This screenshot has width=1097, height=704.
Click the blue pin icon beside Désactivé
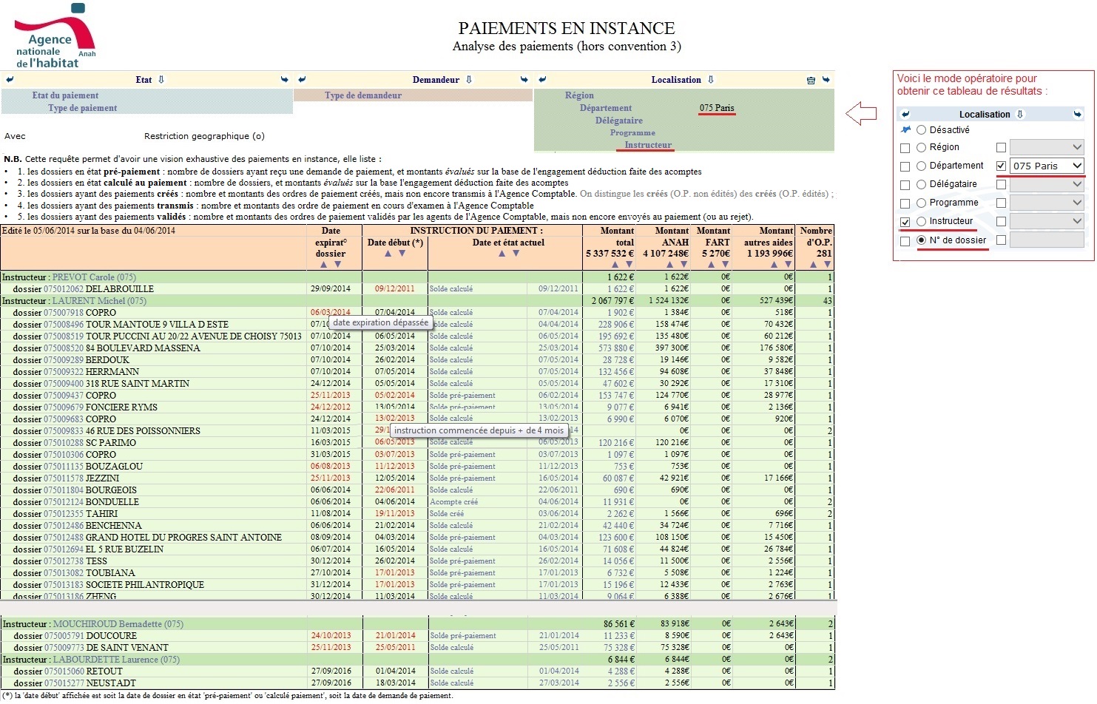(905, 129)
